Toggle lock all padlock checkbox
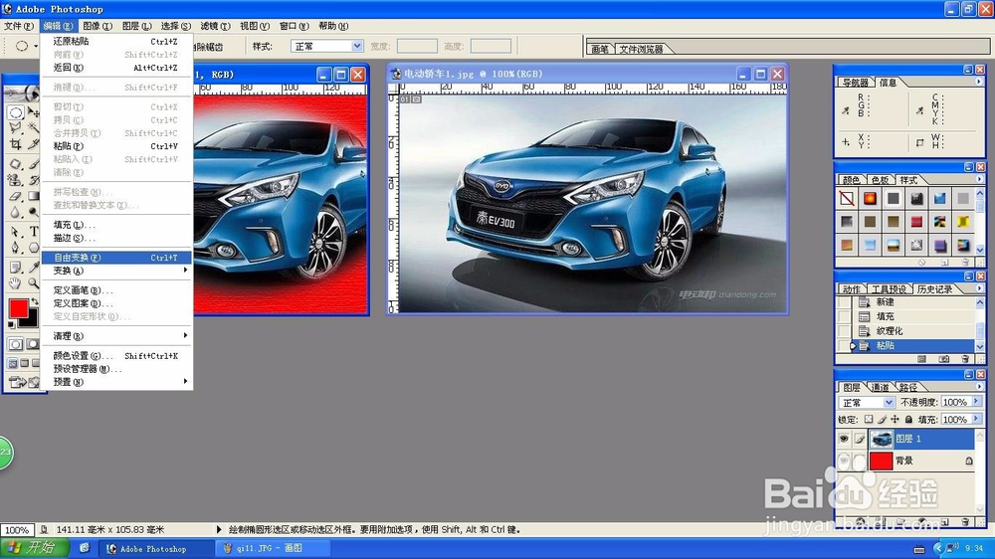This screenshot has width=995, height=559. pos(908,420)
